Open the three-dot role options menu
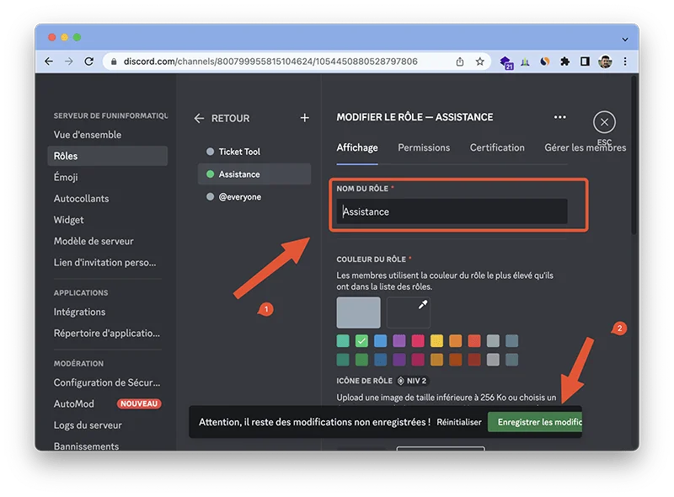Screen dimensions: 674x497 coord(559,117)
